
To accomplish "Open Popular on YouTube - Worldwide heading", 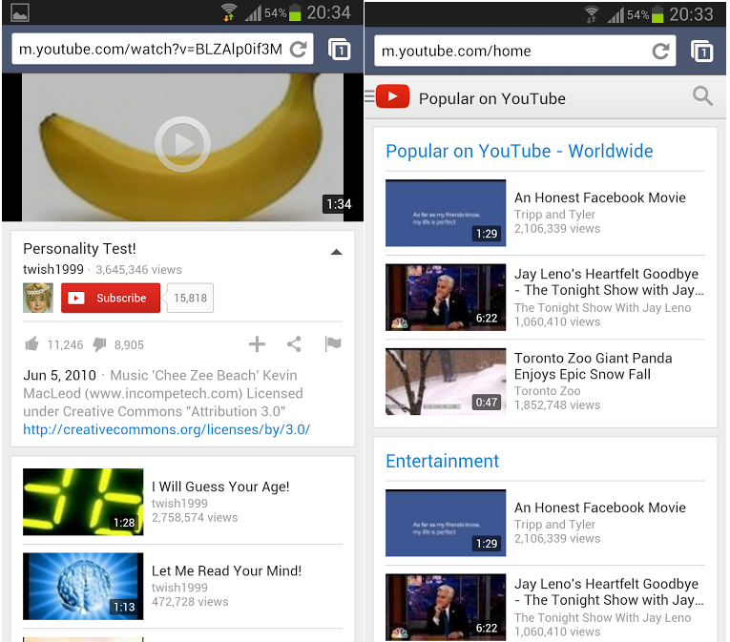I will 519,151.
